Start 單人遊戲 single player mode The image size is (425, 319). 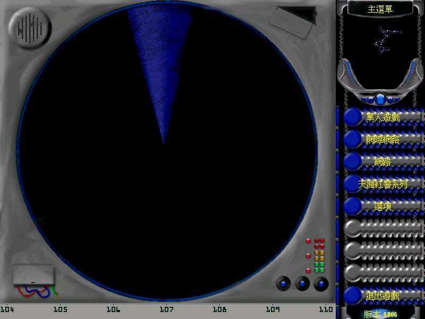tap(382, 116)
